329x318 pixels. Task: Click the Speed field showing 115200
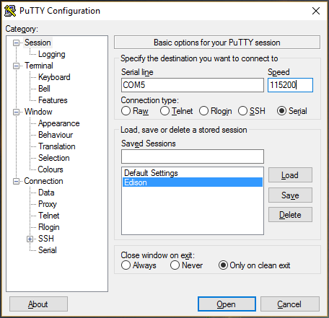290,85
